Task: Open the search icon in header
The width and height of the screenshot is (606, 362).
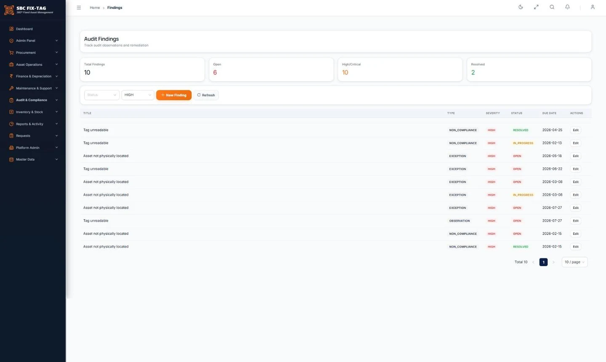Action: pyautogui.click(x=552, y=7)
